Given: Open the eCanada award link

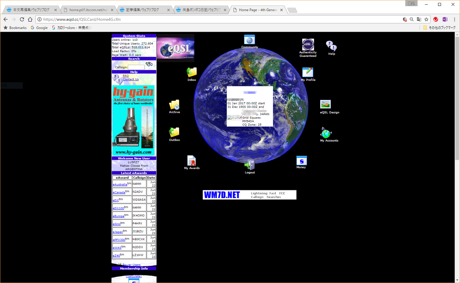Looking at the screenshot, I should pyautogui.click(x=119, y=192).
